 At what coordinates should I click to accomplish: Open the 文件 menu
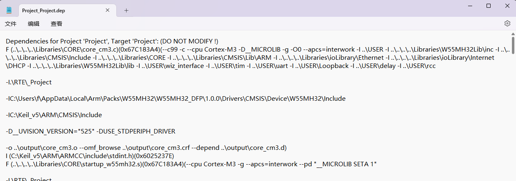pos(11,24)
